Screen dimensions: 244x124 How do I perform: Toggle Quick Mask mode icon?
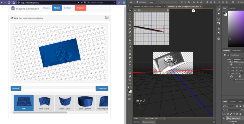click(x=130, y=95)
